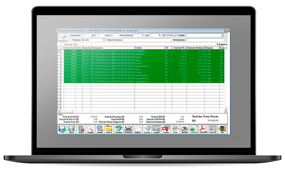Click the Excluir trash icon
The height and width of the screenshot is (172, 285).
pos(81,129)
